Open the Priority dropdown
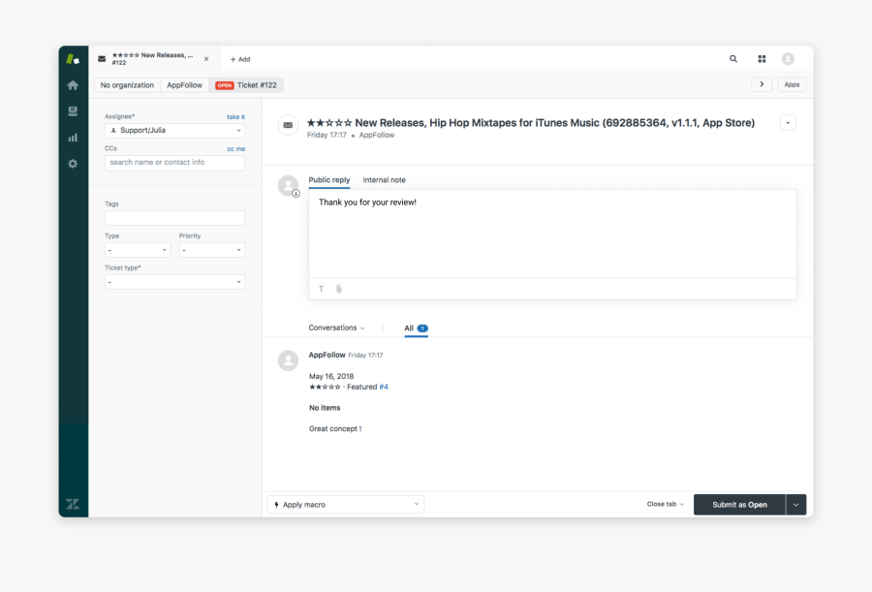Viewport: 872px width, 592px height. [x=212, y=250]
